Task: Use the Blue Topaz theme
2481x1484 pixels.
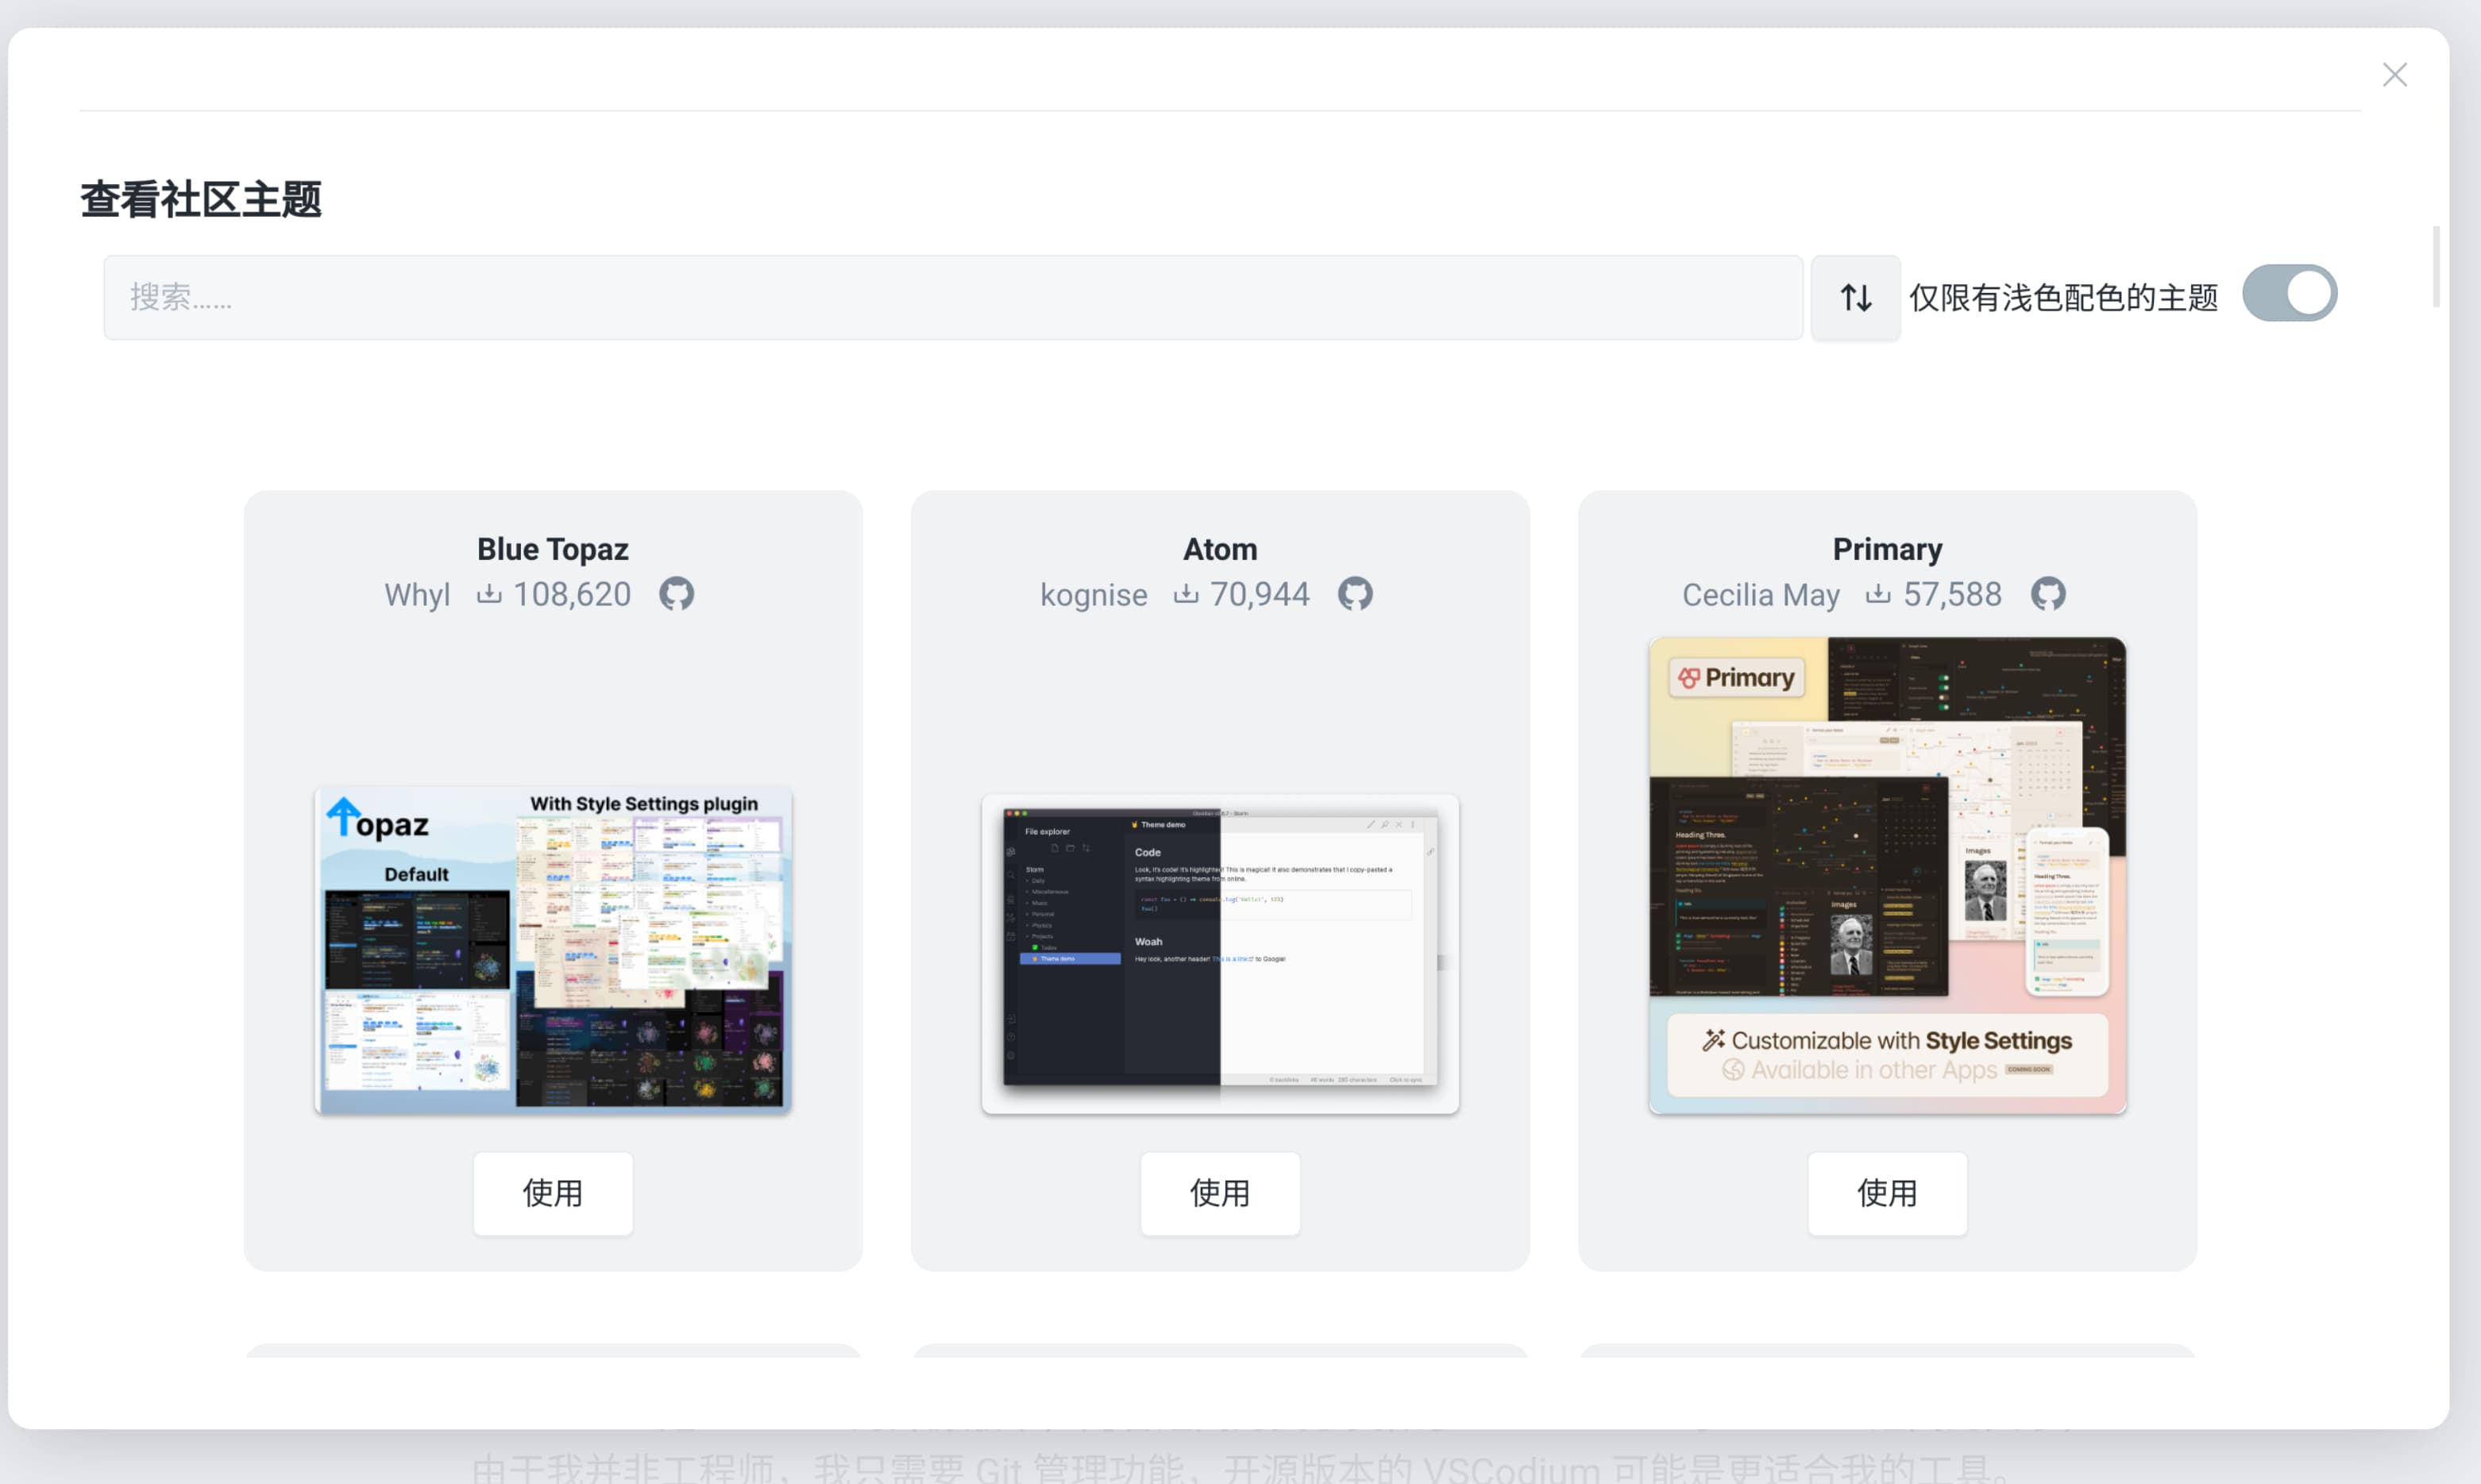Action: tap(553, 1193)
